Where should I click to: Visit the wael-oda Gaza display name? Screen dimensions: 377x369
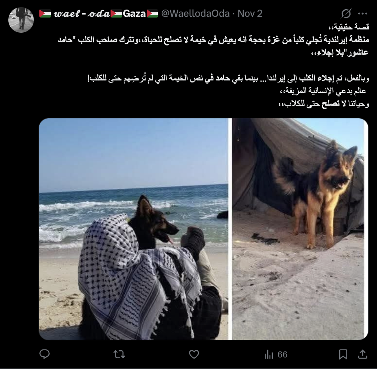99,14
